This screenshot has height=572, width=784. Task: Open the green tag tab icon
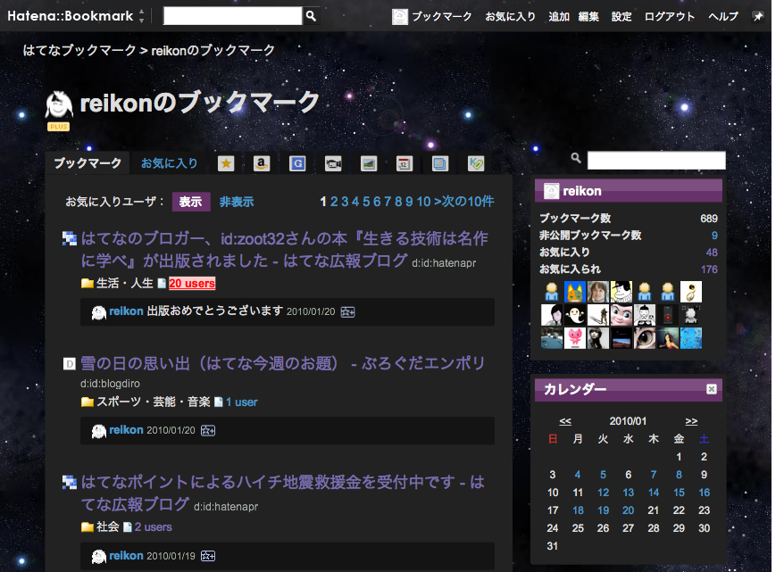[x=476, y=163]
